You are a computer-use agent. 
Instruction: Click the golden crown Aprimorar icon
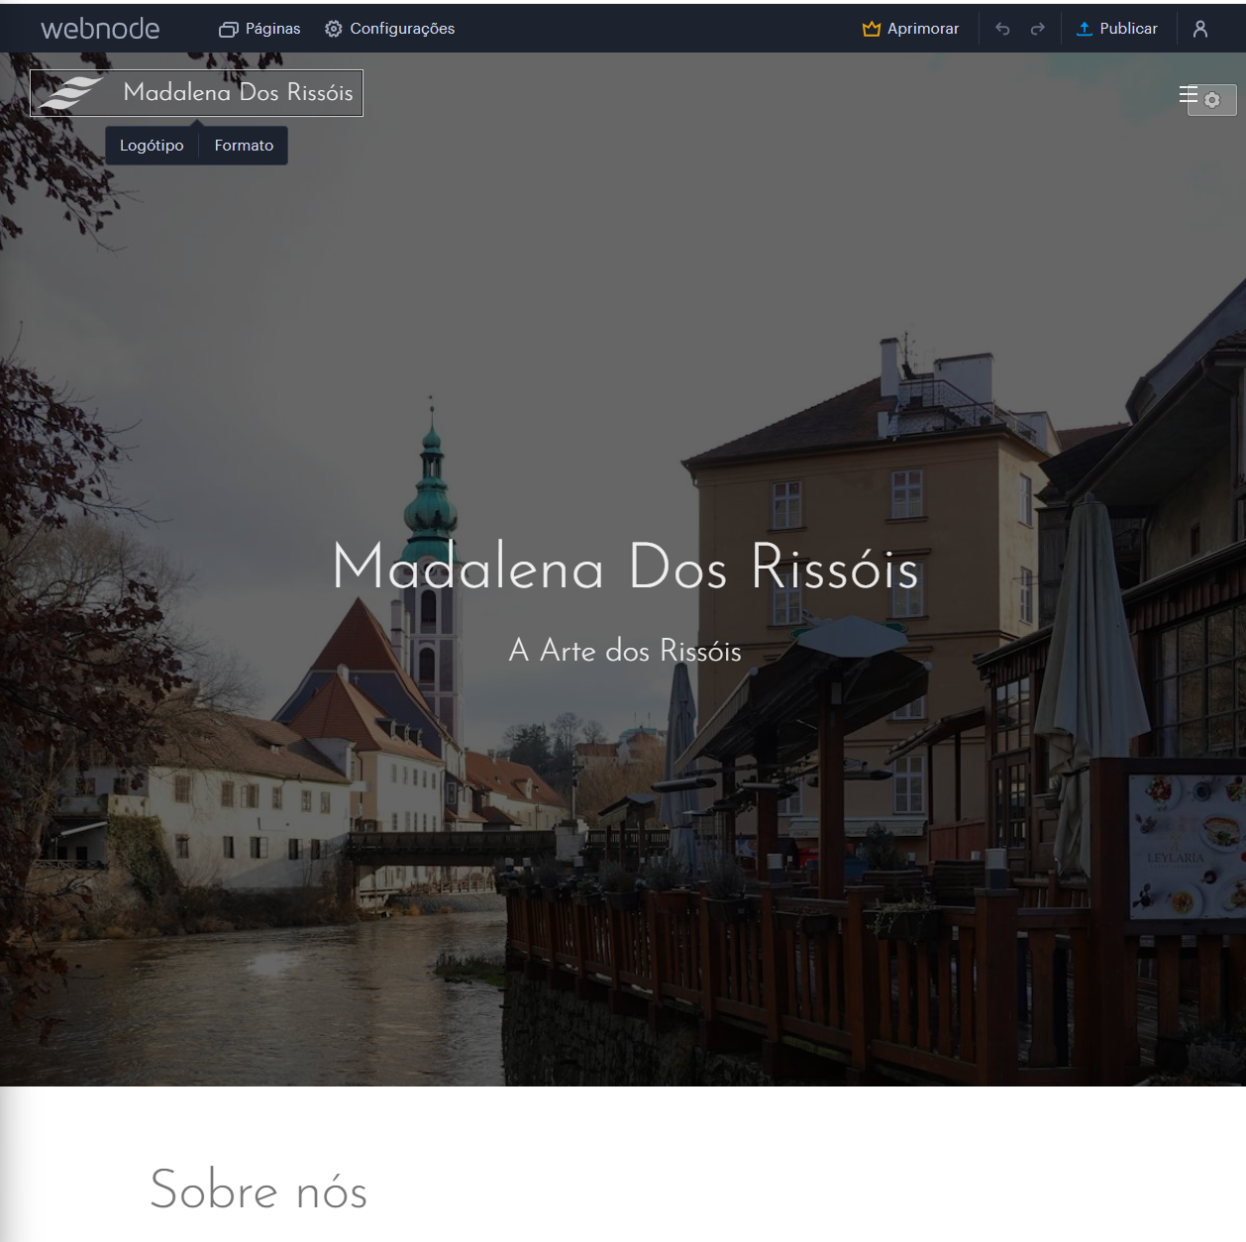coord(872,30)
